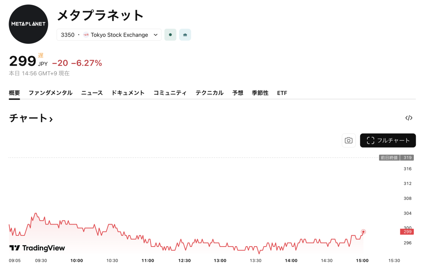Switch to the ニュース tab

(92, 93)
